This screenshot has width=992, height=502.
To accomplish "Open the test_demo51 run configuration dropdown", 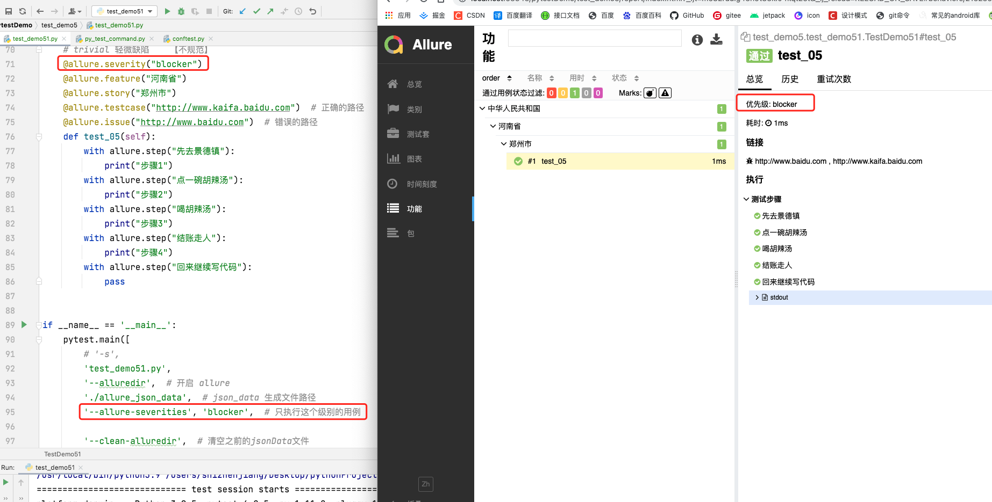I will point(124,11).
